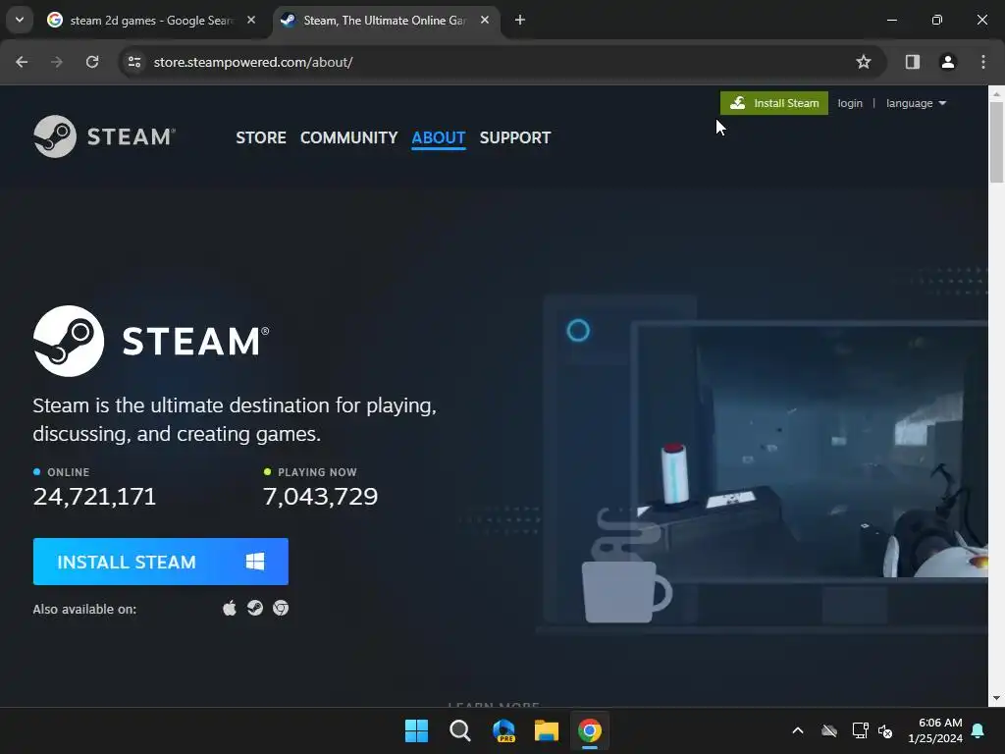
Task: Open the clock and date 1/25/2024
Action: [x=935, y=730]
